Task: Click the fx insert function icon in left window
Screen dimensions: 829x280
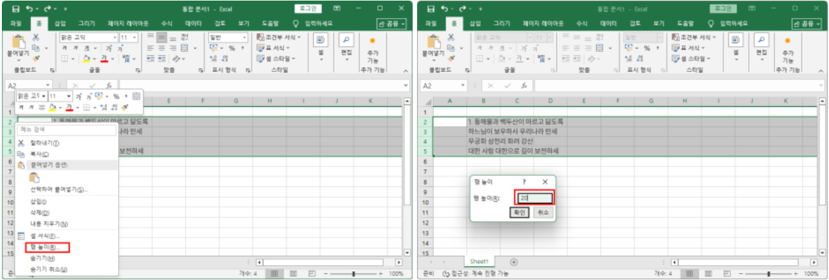Action: (108, 85)
